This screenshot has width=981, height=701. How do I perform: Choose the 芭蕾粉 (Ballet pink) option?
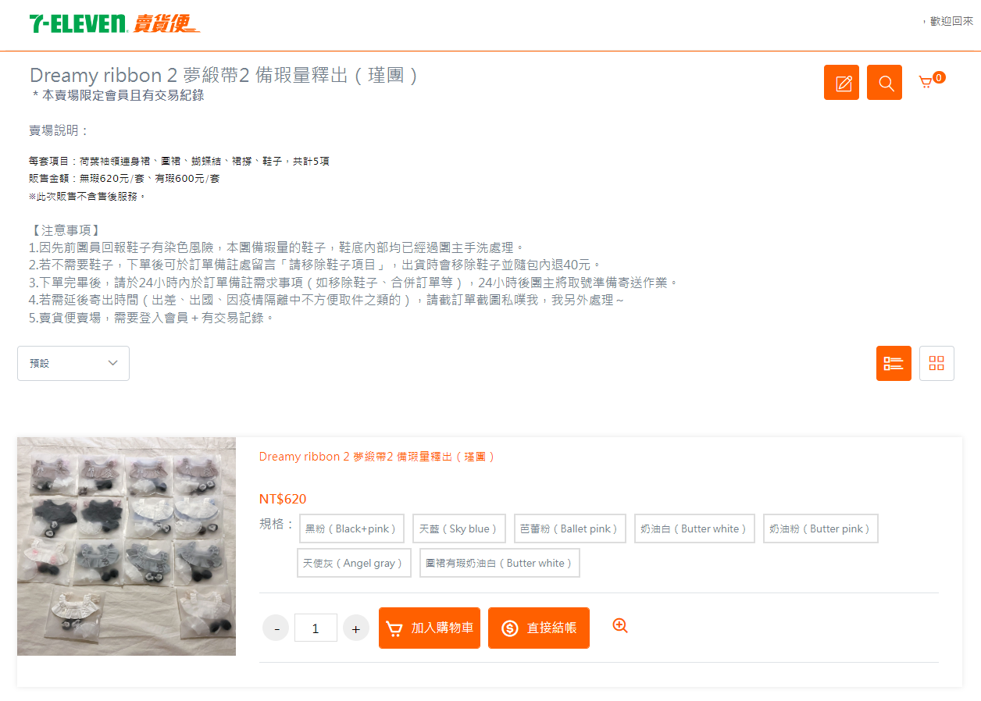(x=570, y=528)
